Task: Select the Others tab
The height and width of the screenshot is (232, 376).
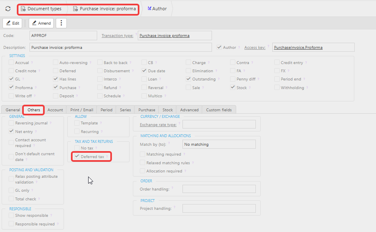Action: [34, 110]
